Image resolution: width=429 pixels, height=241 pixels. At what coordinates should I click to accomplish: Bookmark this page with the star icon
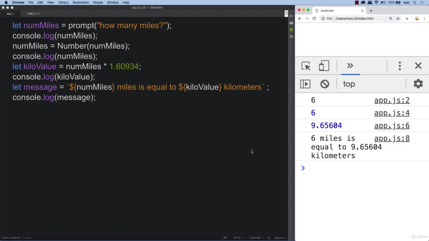[x=398, y=18]
